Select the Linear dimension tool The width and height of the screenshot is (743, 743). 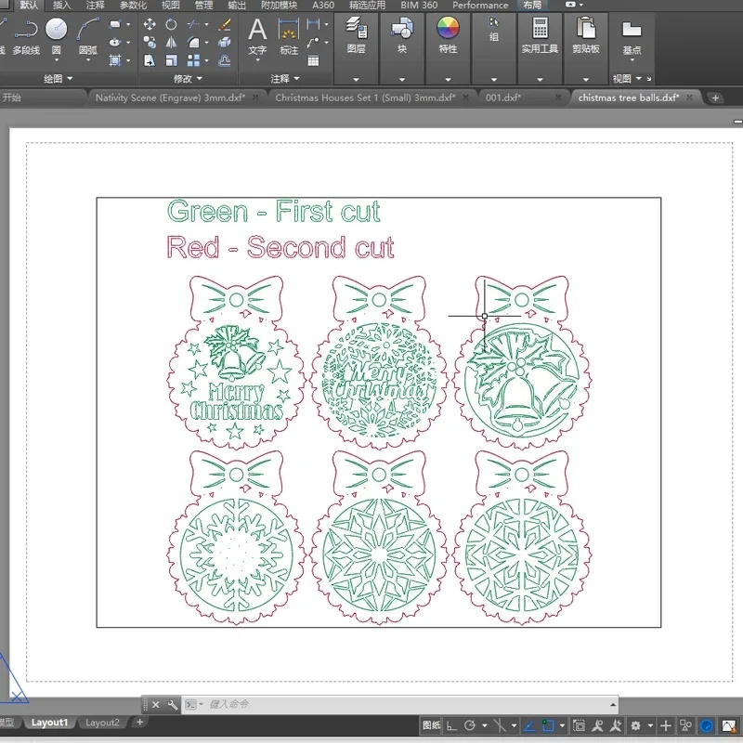313,24
